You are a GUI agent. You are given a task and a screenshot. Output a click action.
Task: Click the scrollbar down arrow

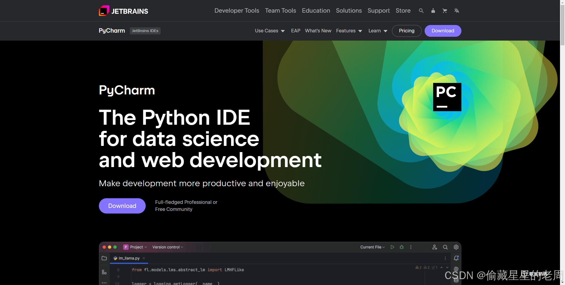click(x=562, y=282)
